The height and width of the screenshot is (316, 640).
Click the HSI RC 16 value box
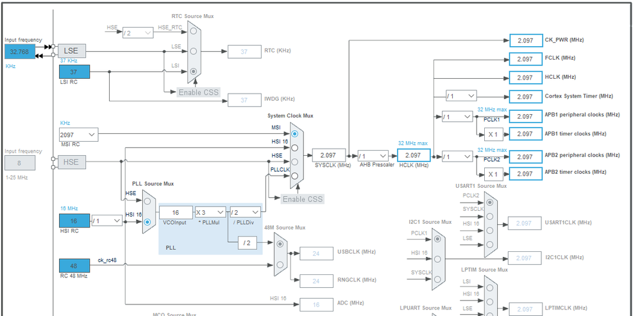pos(74,220)
